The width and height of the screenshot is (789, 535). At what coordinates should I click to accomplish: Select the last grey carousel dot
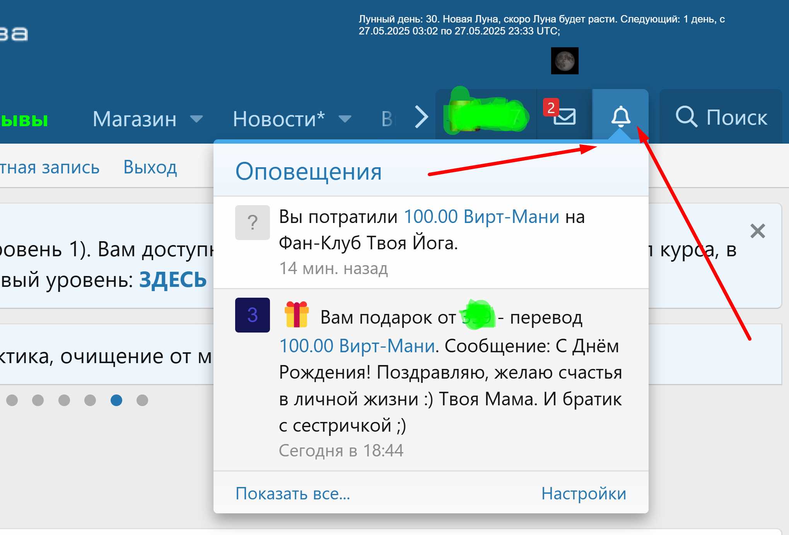(142, 400)
